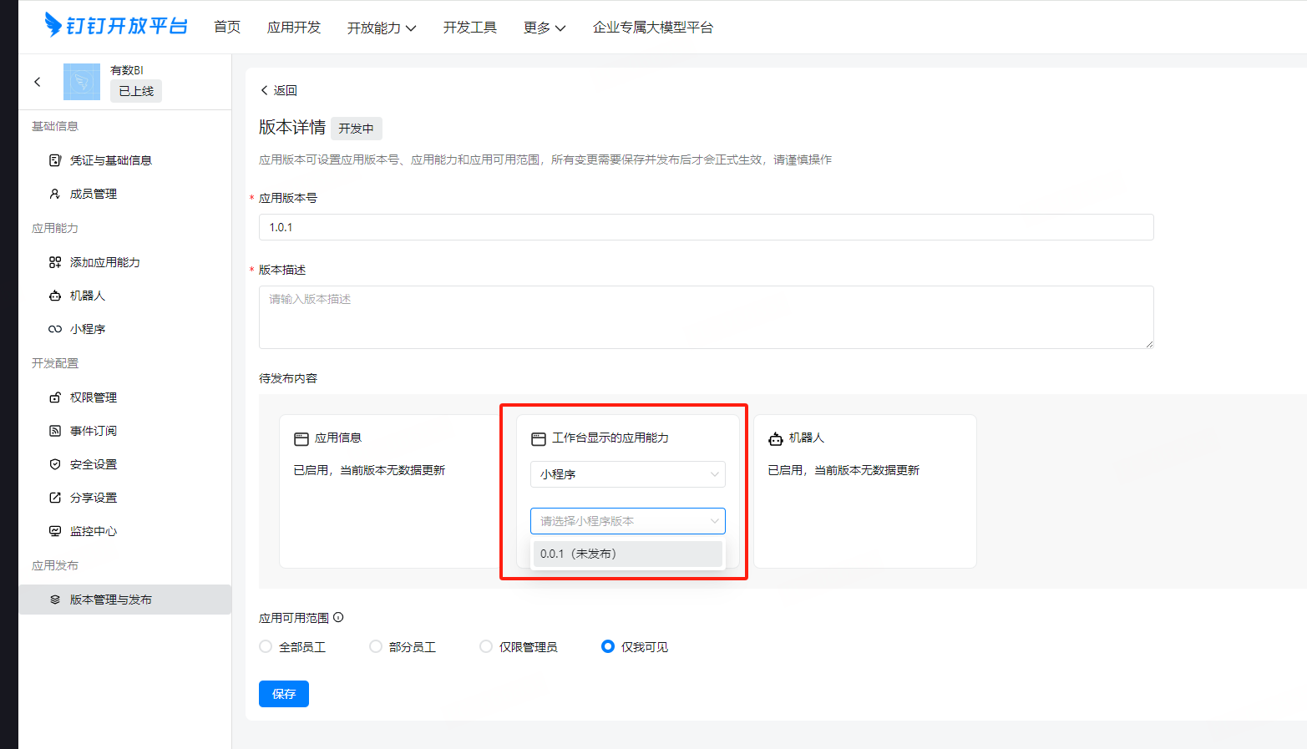Screen dimensions: 1307x749
Task: Click into the 版本描述 text area
Action: 706,317
